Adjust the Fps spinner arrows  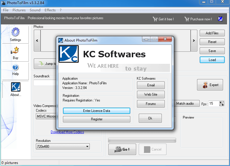pyautogui.click(x=222, y=103)
